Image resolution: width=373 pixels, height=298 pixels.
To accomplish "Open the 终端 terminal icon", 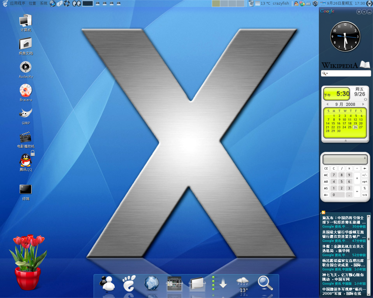I will click(x=26, y=192).
